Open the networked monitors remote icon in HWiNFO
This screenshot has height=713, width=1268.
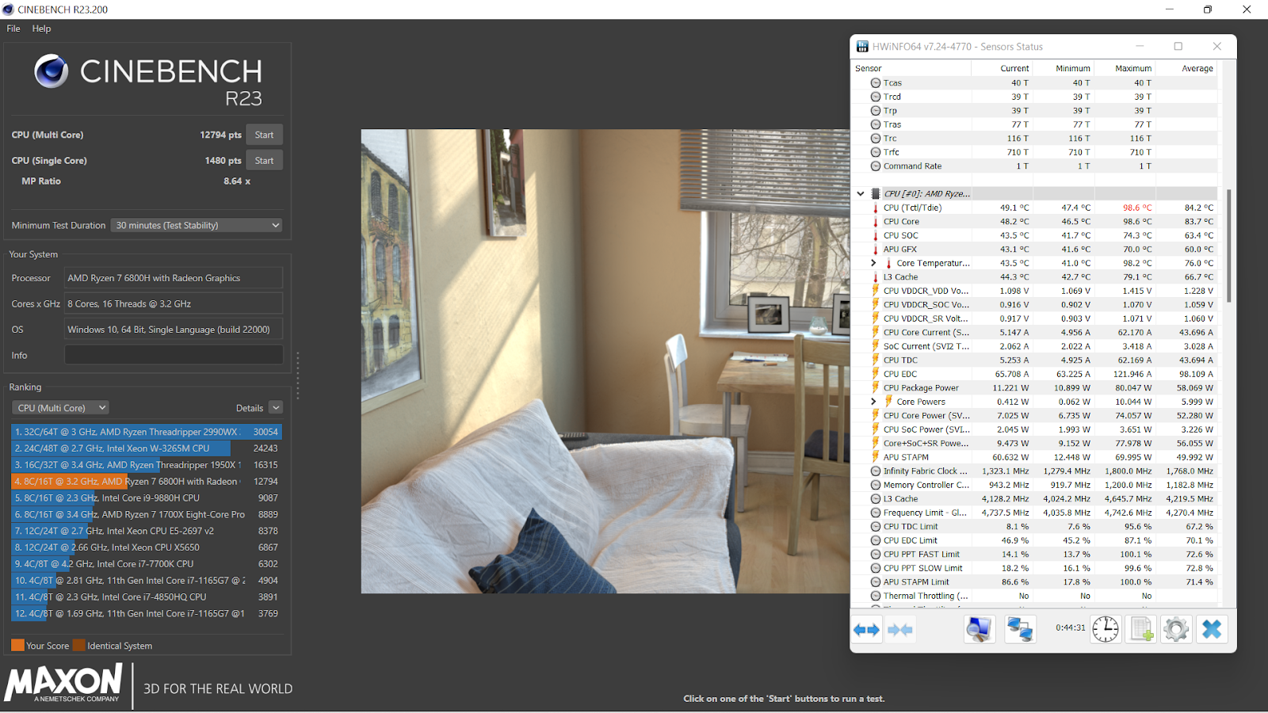click(x=1020, y=630)
